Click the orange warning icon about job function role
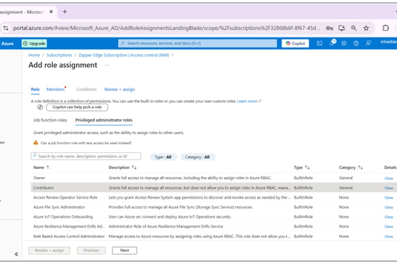 click(x=36, y=143)
